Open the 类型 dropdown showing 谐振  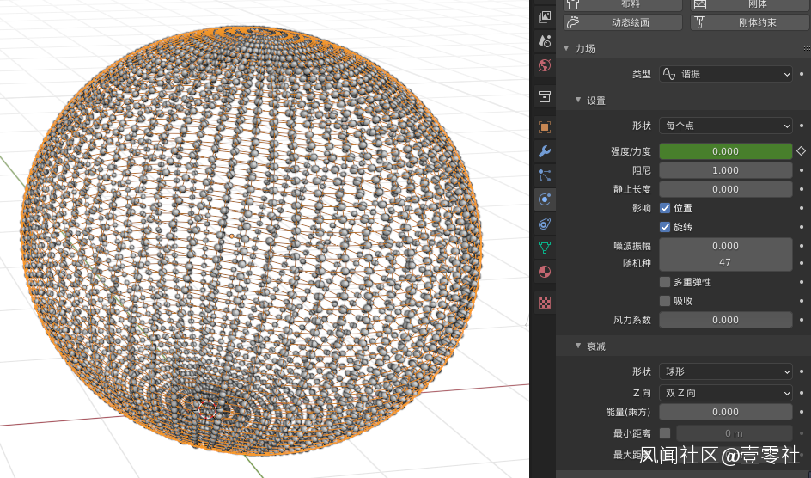pos(725,74)
